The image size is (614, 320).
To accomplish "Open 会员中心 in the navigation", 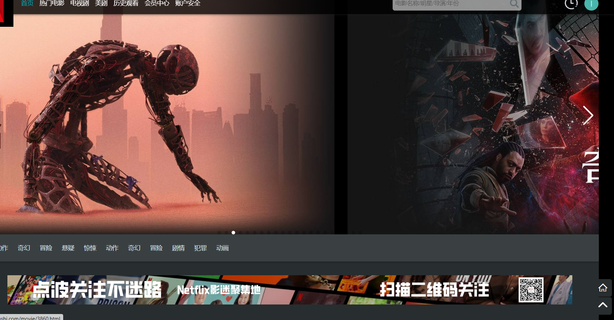I will tap(157, 3).
